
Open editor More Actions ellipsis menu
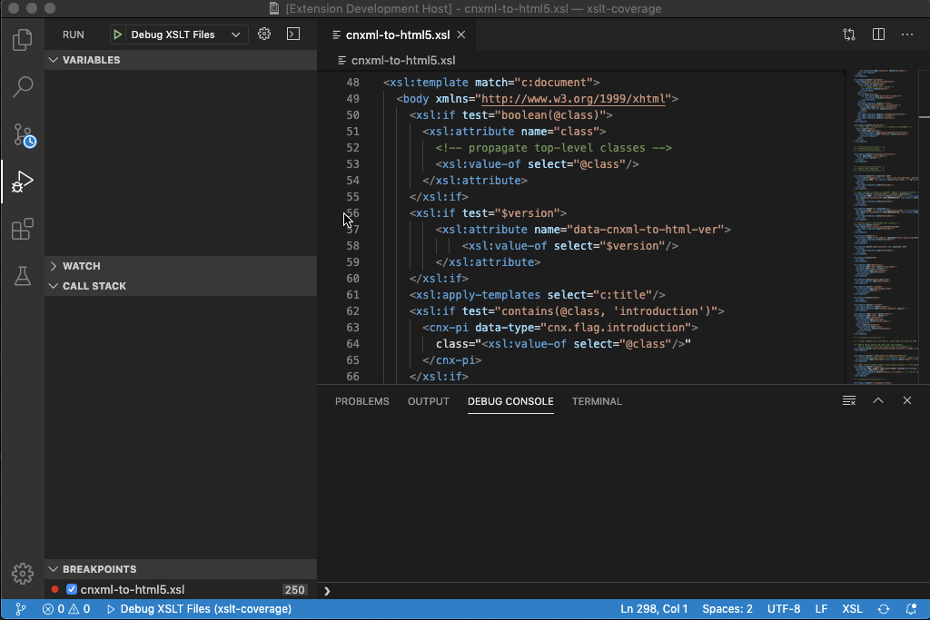pos(907,34)
